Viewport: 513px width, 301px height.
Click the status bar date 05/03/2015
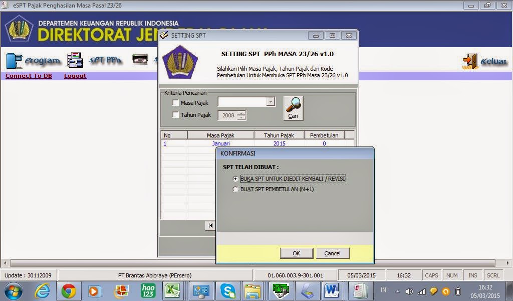tap(361, 275)
